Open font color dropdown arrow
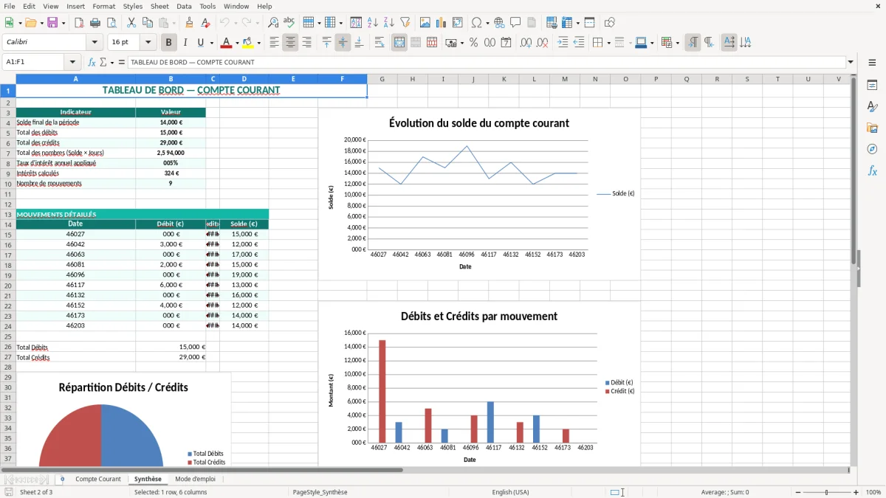 pyautogui.click(x=237, y=43)
